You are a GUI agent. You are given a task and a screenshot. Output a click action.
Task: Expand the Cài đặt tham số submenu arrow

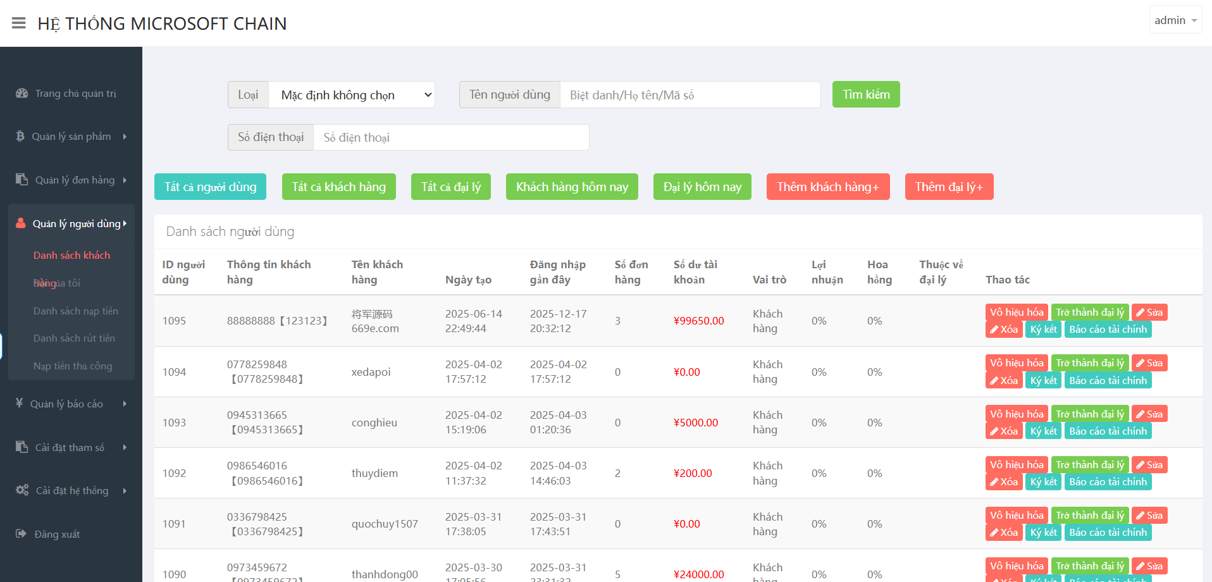click(125, 447)
